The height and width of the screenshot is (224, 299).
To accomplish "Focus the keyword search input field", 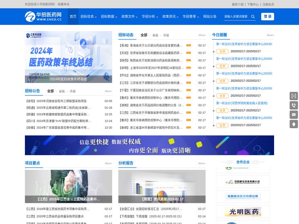I will [x=237, y=17].
